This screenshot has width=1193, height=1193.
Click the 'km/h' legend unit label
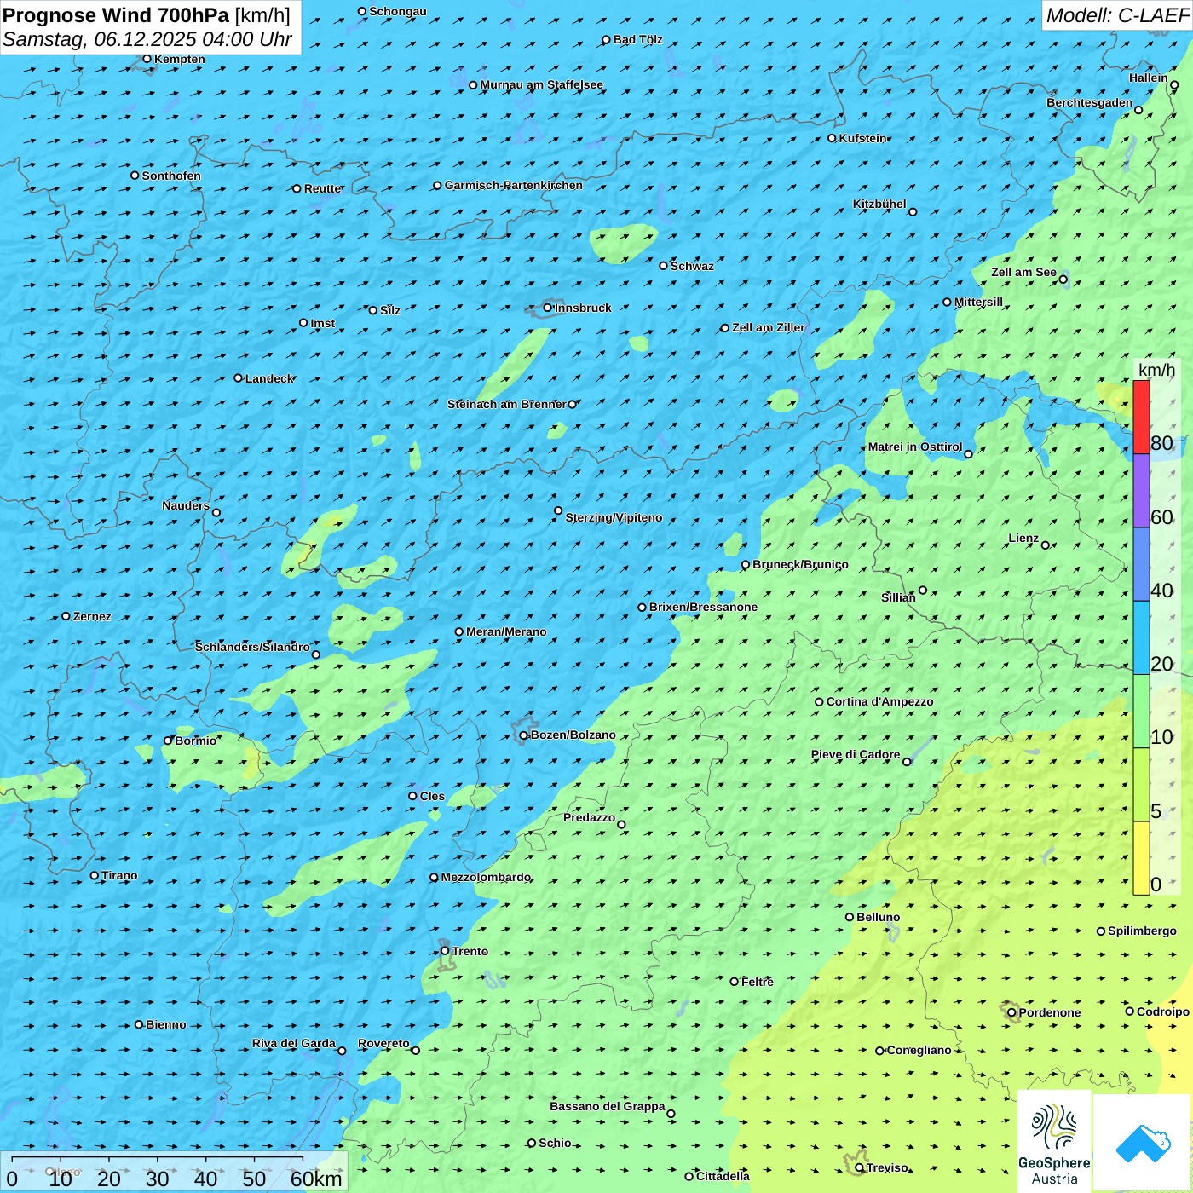[1156, 370]
